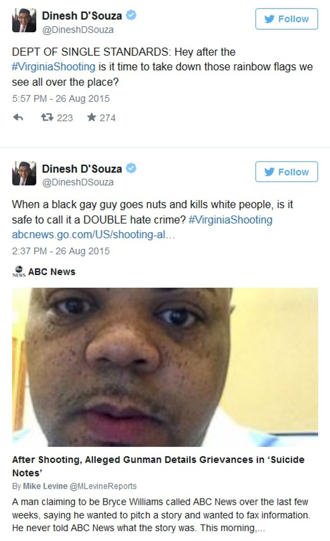This screenshot has height=541, width=330.
Task: Open profile avatar on the second tweet
Action: [x=24, y=173]
